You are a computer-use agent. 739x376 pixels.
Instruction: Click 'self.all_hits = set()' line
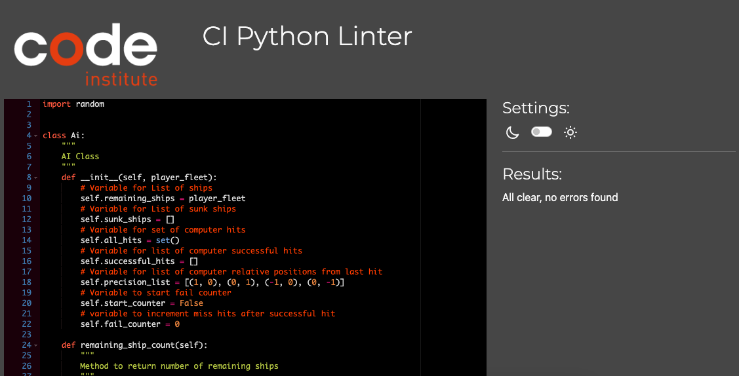click(x=130, y=240)
